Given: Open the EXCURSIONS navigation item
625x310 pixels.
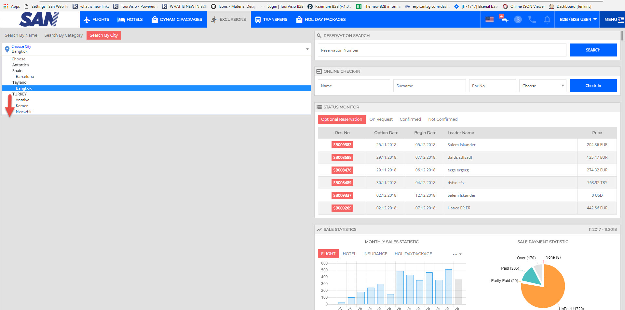Looking at the screenshot, I should (x=229, y=19).
